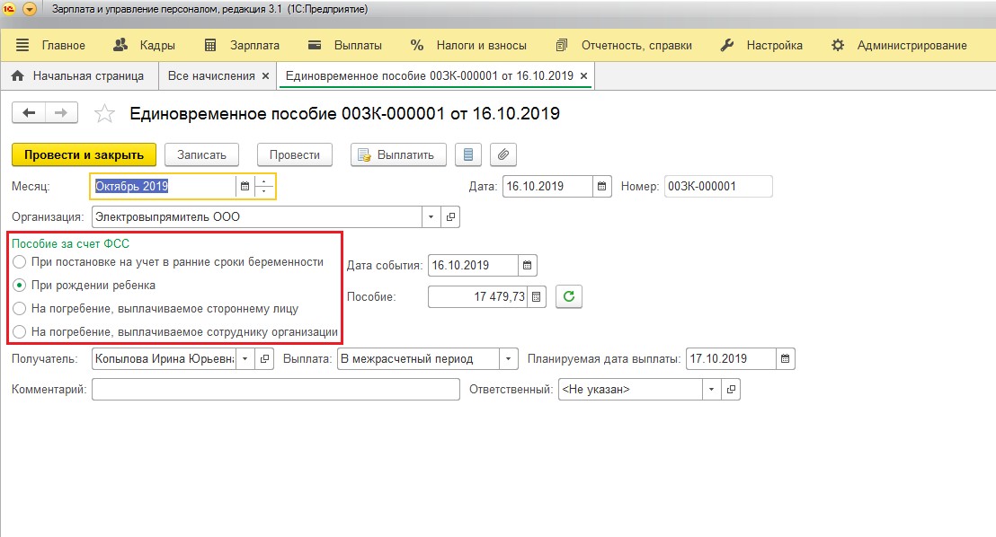The width and height of the screenshot is (996, 537).
Task: Open the Кадры section
Action: (144, 45)
